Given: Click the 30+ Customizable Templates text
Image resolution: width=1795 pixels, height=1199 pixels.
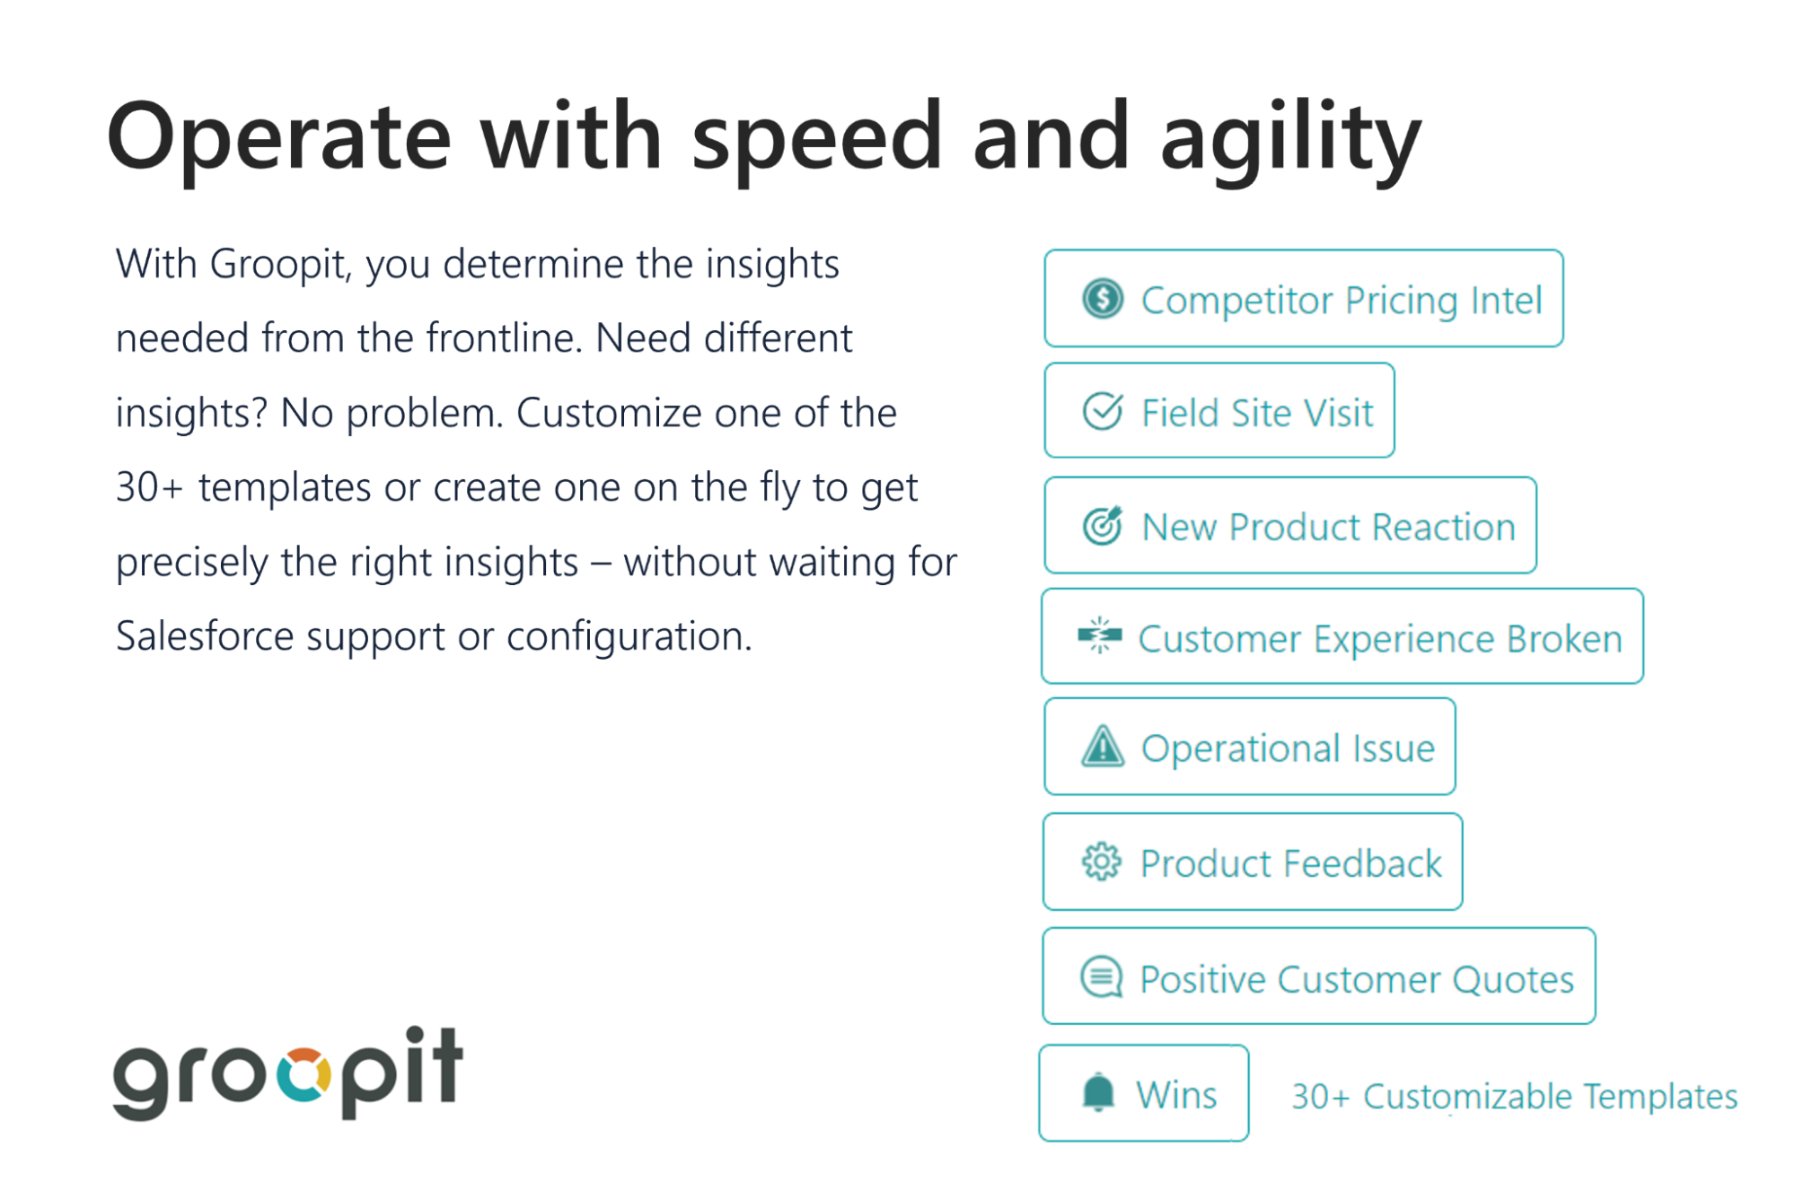Looking at the screenshot, I should click(1514, 1096).
